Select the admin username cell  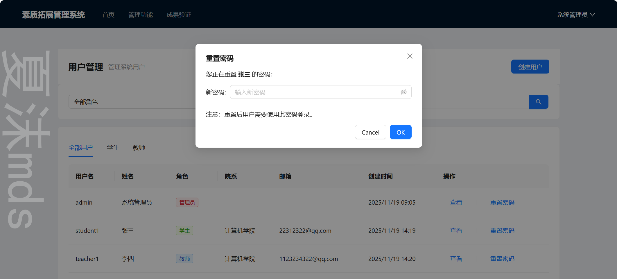84,202
